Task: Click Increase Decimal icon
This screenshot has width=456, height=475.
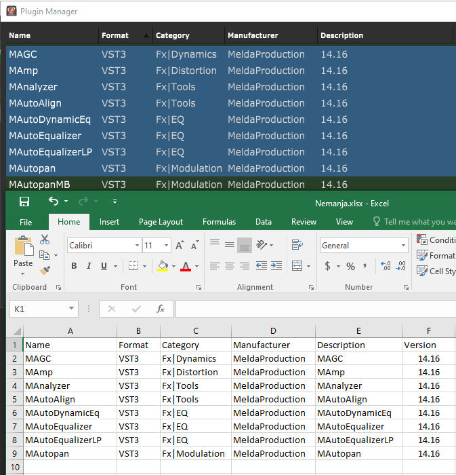Action: 386,266
